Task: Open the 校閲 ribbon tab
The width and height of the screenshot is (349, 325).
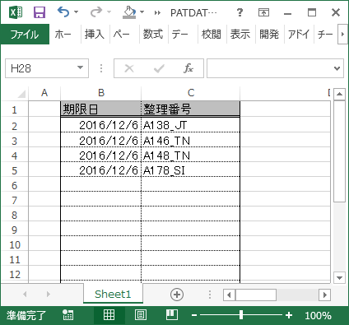Action: tap(212, 35)
